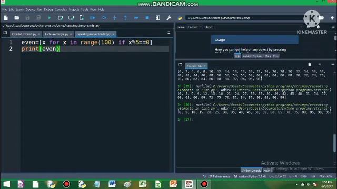This screenshot has width=337, height=189.
Task: Switch to the Help pane tab
Action: 237,56
